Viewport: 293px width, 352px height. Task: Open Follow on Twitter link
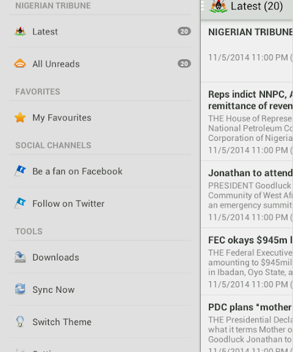pos(100,203)
